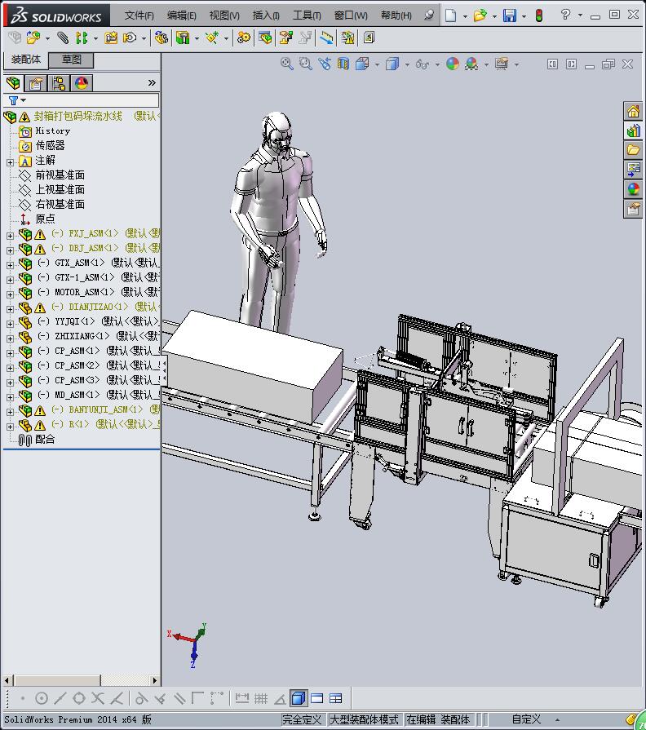Click the Edit Appearance color ball
Viewport: 646px width, 730px height.
(x=453, y=64)
